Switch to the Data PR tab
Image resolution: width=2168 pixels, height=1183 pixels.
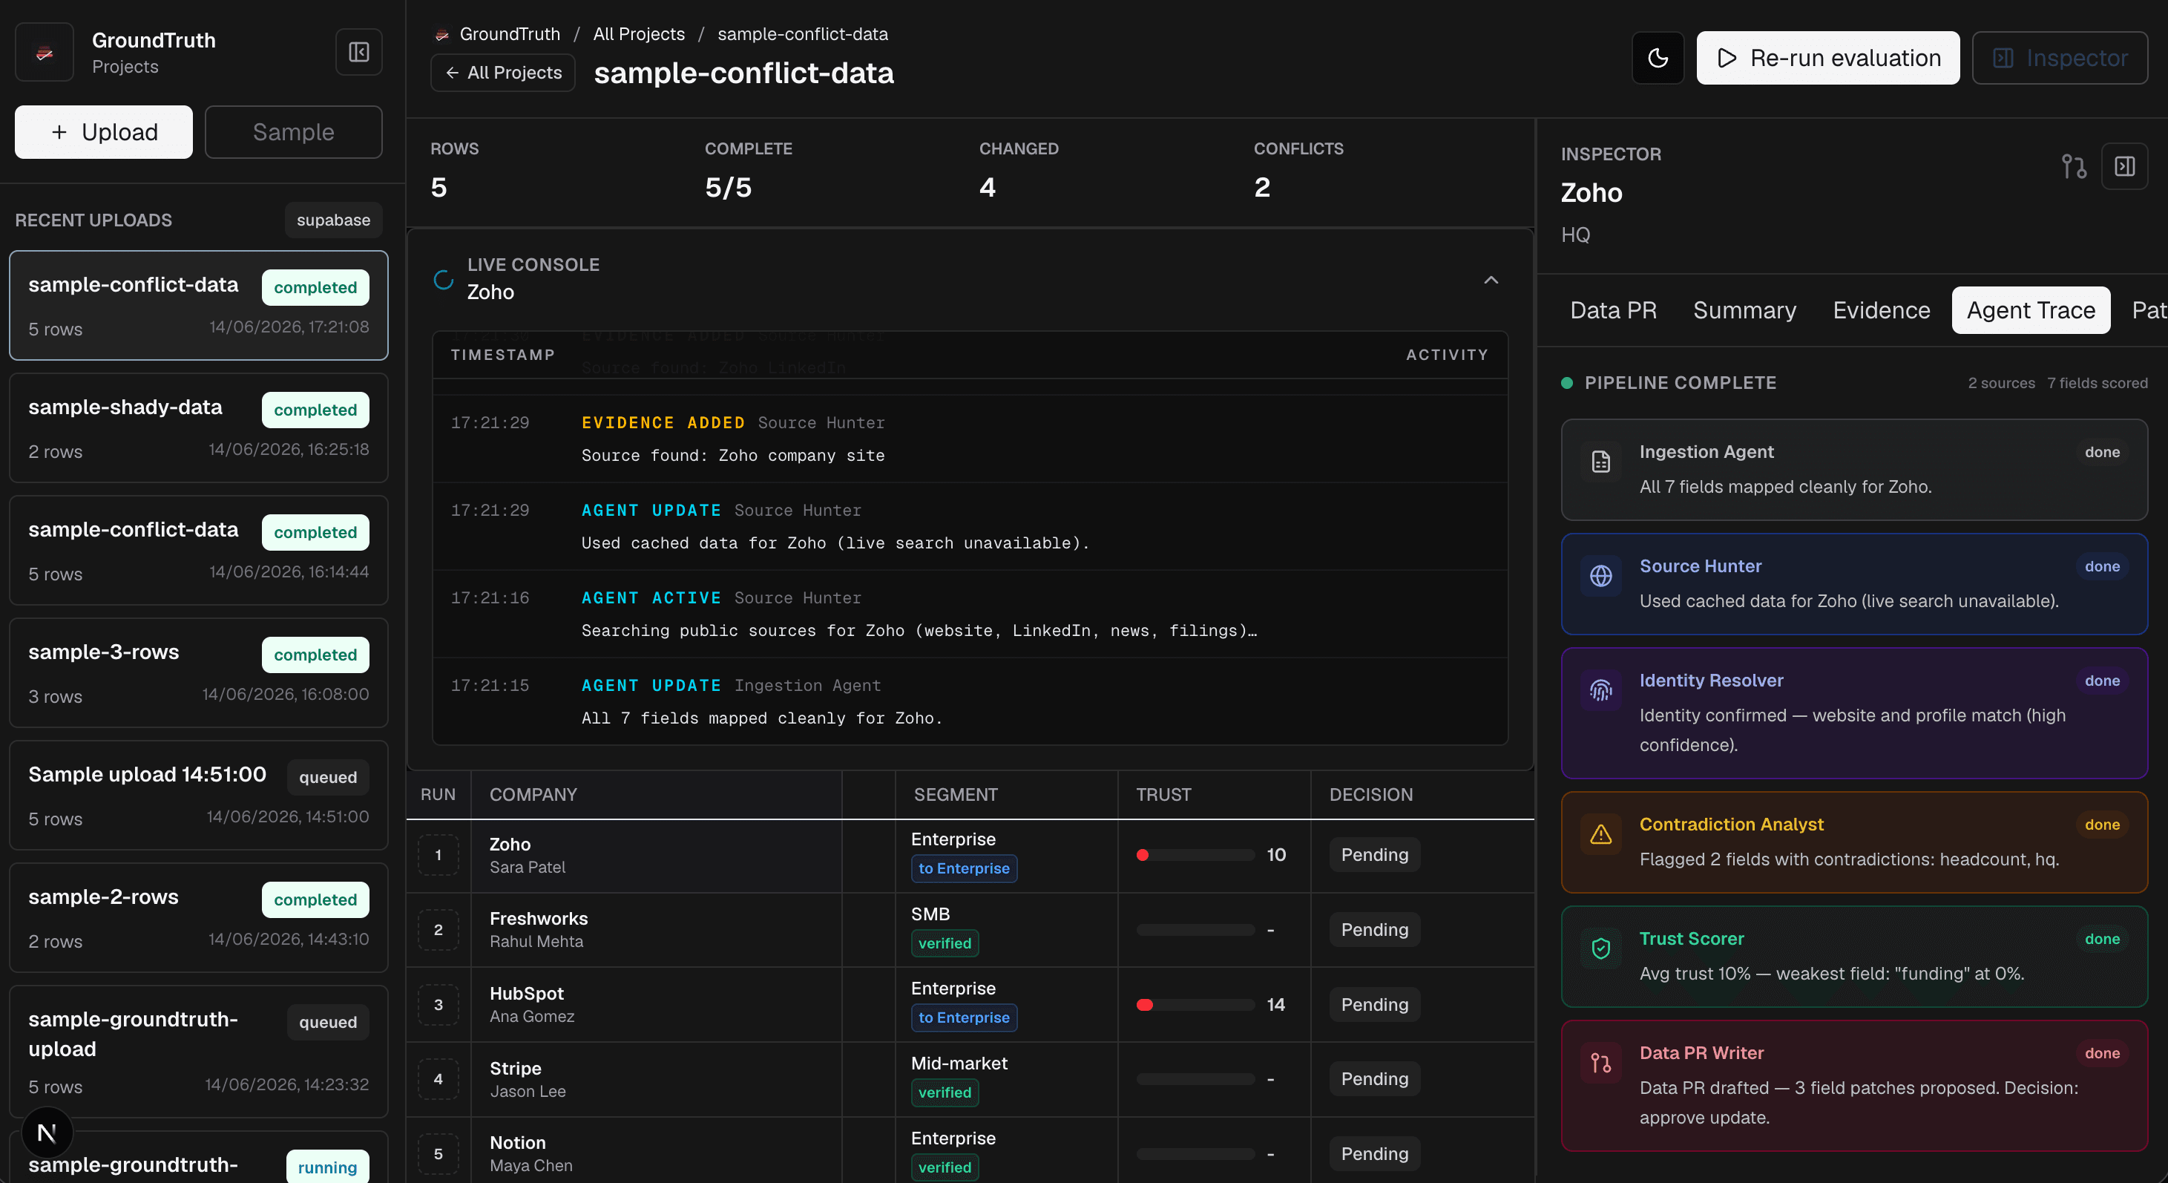[x=1613, y=311]
